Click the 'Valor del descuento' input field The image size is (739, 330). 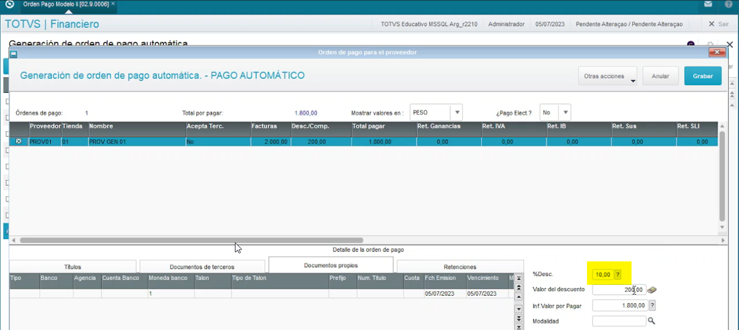tap(619, 290)
